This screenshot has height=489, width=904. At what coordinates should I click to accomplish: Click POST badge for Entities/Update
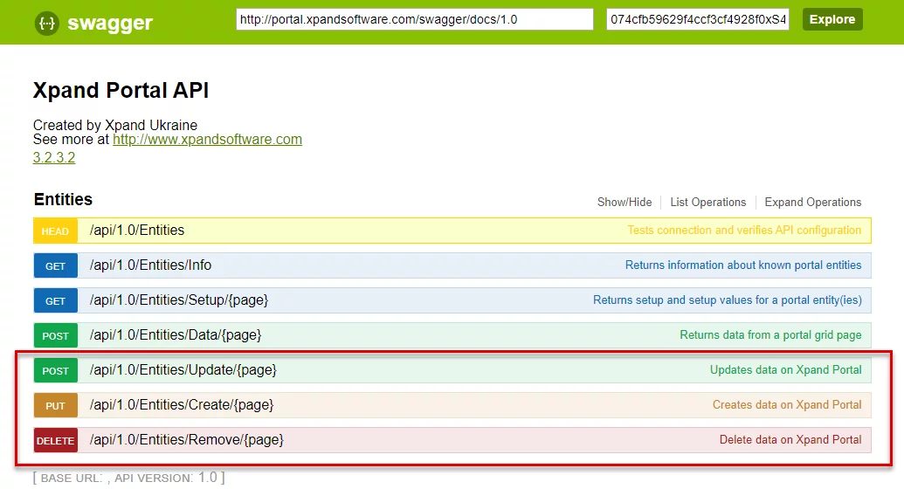pyautogui.click(x=55, y=371)
